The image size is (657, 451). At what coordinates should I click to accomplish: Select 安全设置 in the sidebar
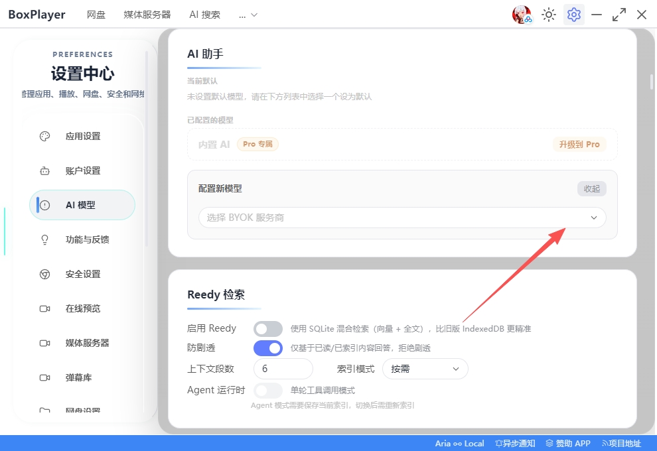pyautogui.click(x=82, y=275)
